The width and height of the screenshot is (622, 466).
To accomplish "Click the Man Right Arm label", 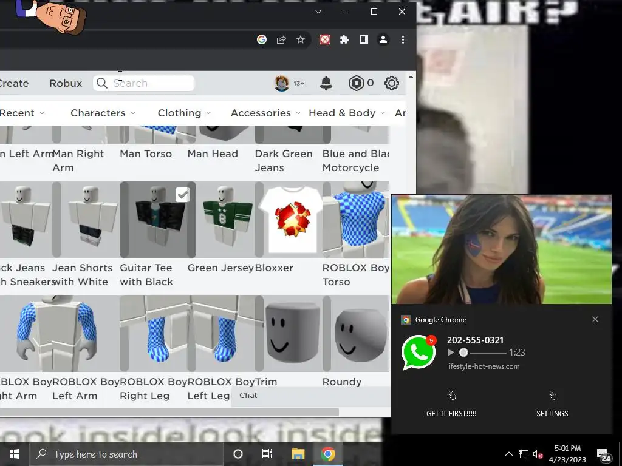I will coord(78,160).
